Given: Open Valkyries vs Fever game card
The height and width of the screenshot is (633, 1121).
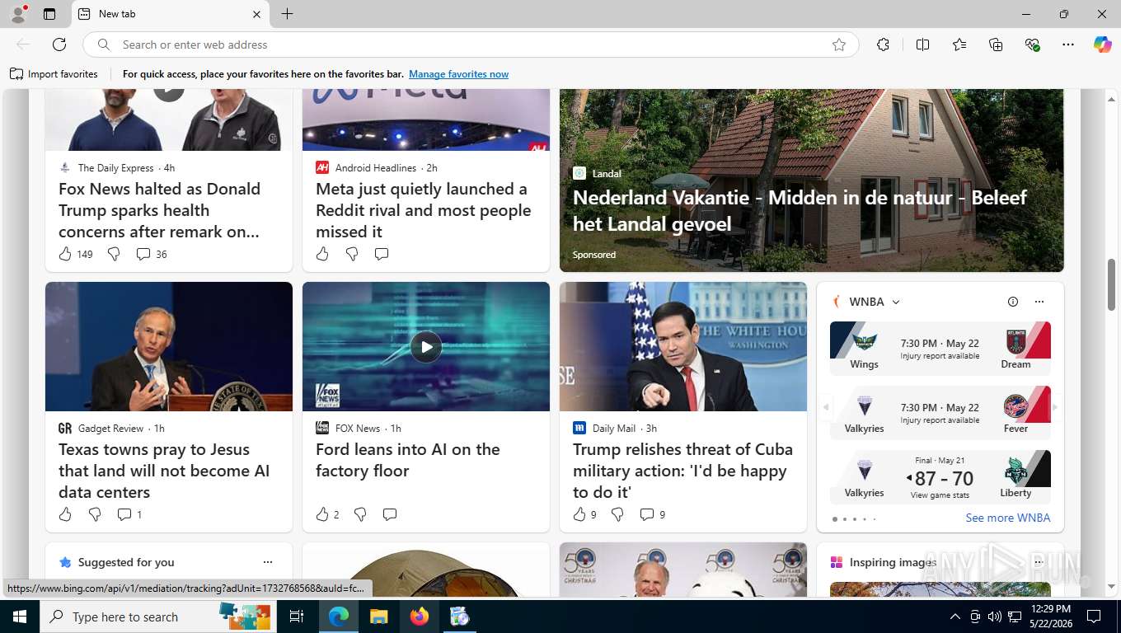Looking at the screenshot, I should coord(940,412).
